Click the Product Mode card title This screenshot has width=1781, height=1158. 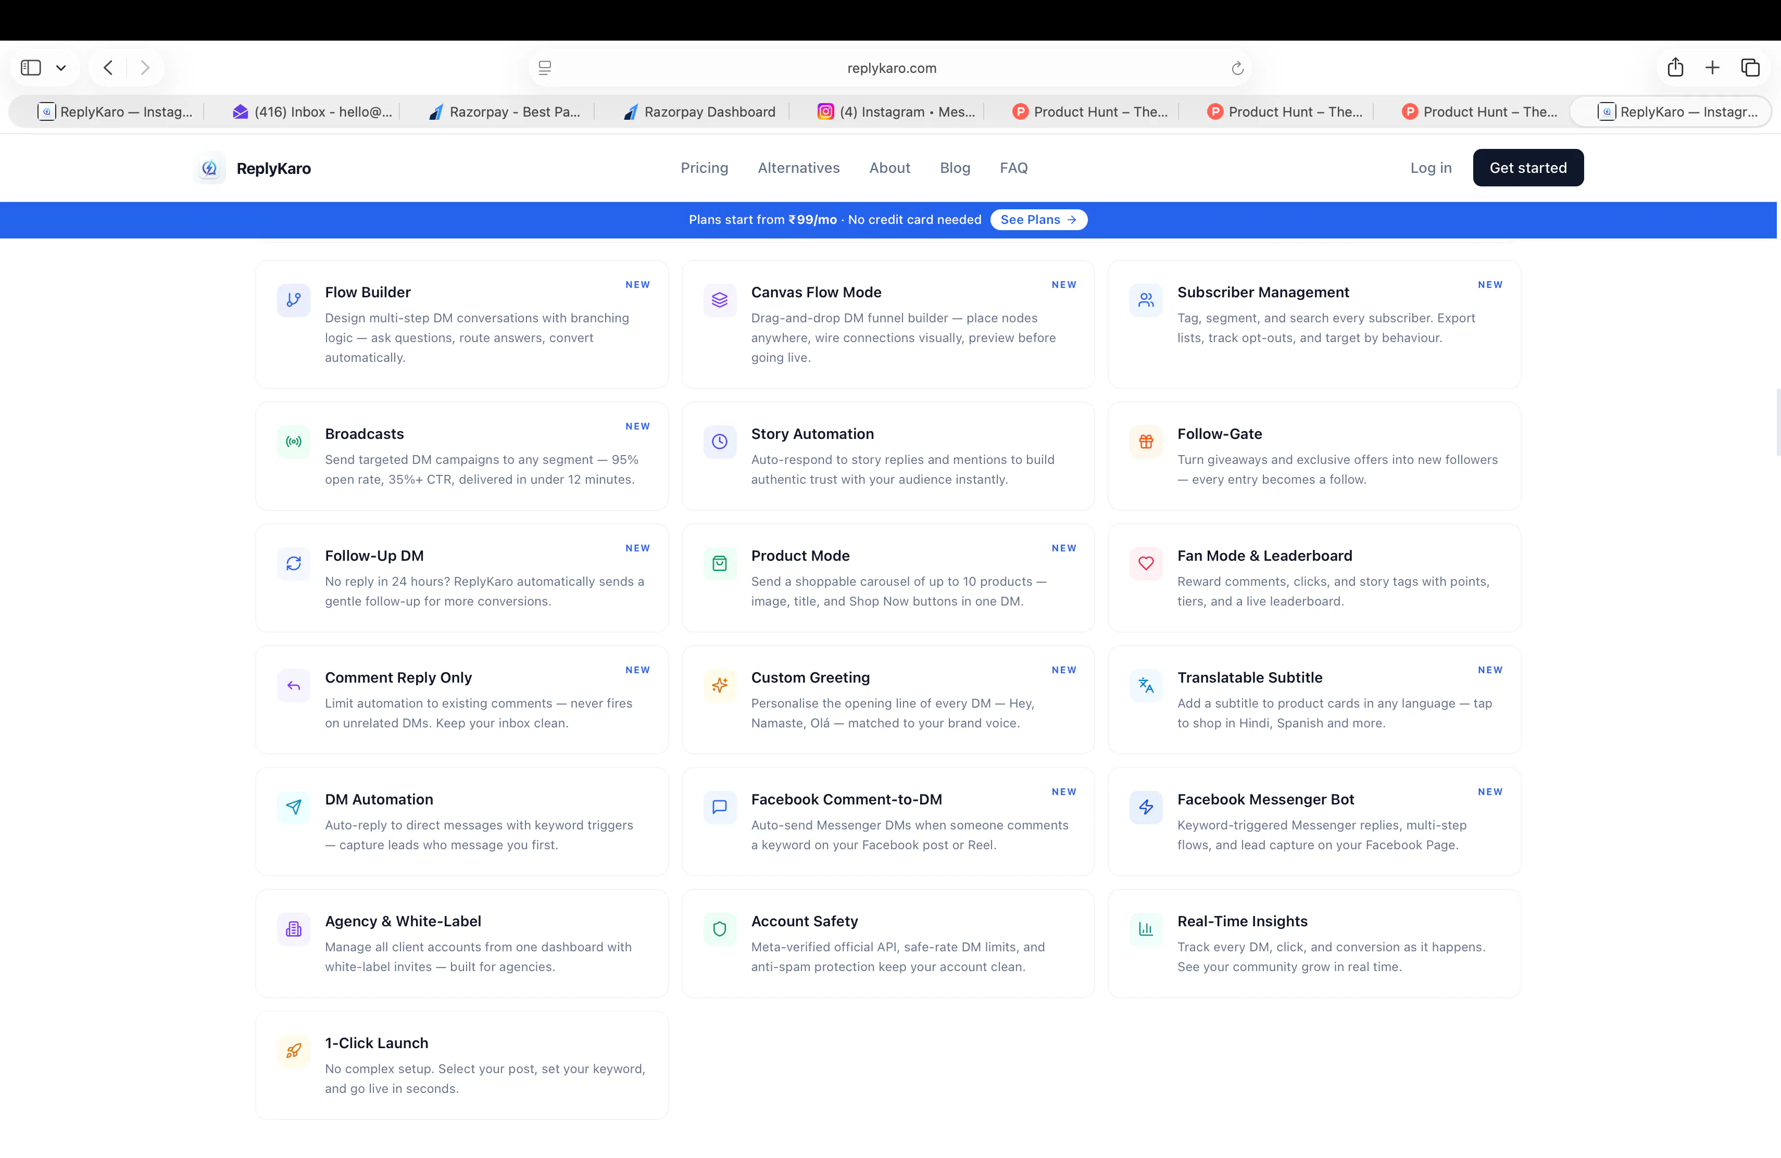[800, 556]
